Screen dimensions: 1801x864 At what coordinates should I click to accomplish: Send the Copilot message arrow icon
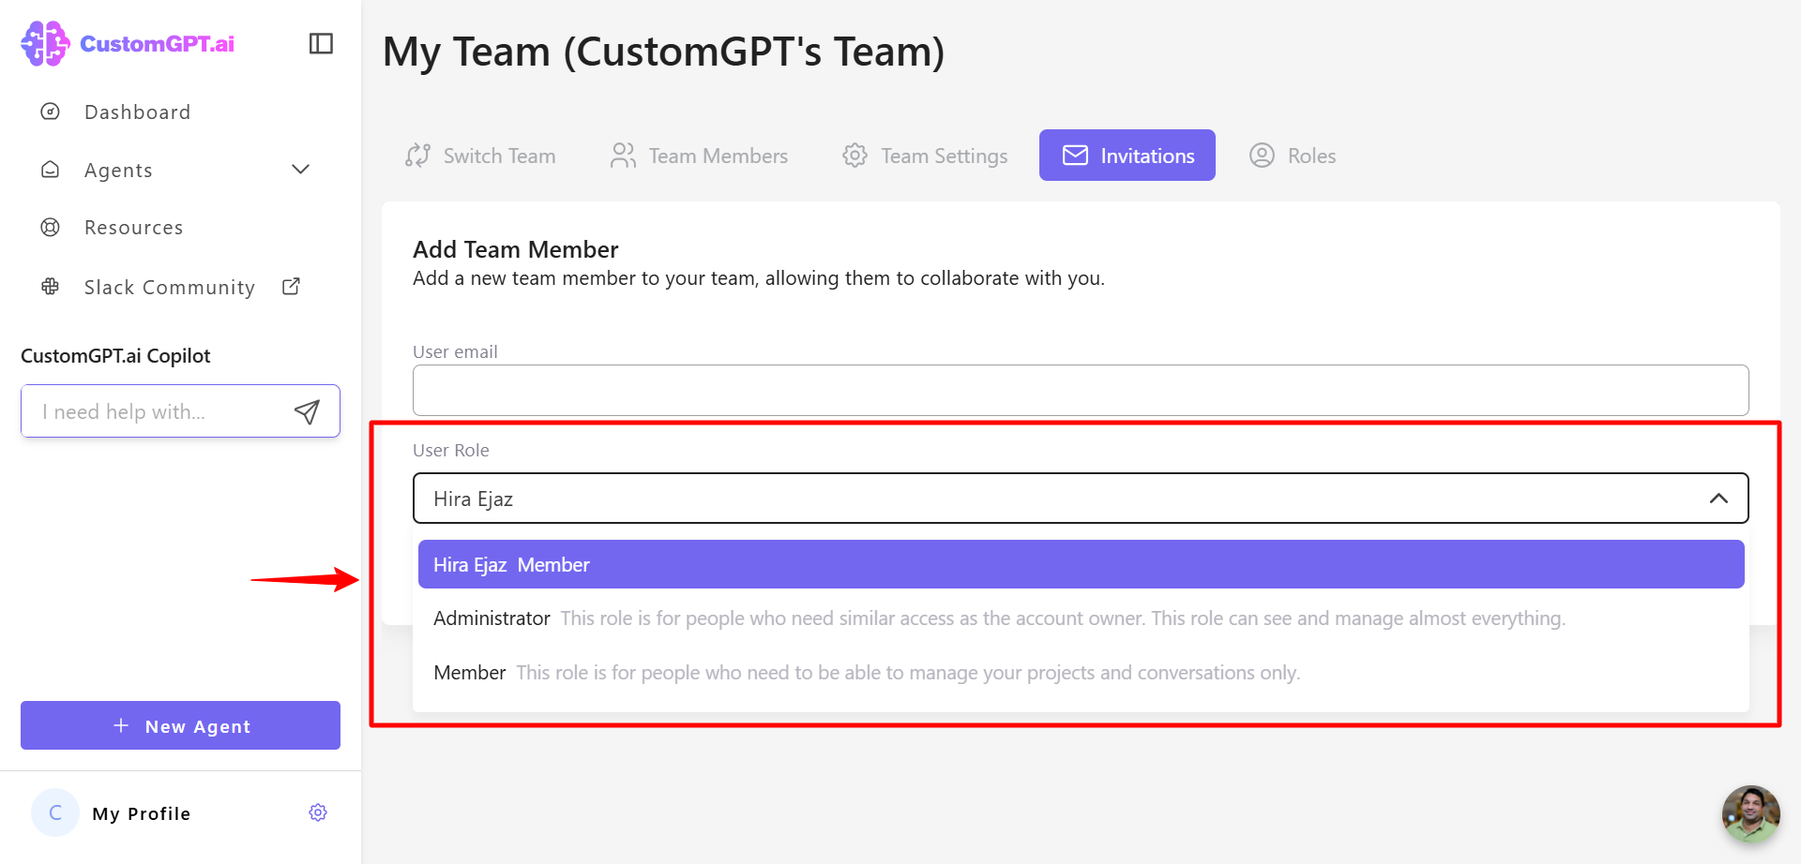click(307, 411)
